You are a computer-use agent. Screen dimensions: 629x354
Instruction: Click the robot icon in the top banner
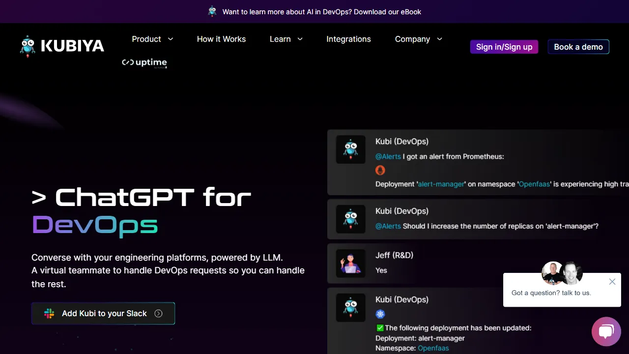[x=212, y=11]
